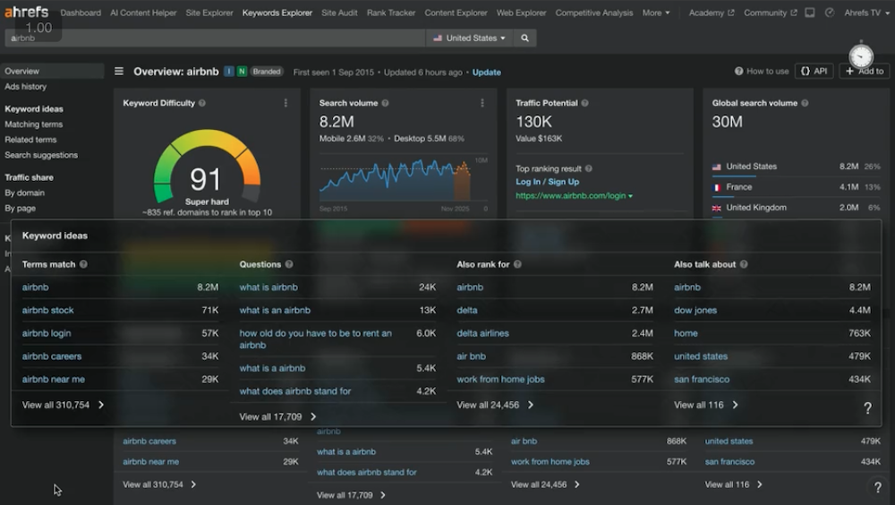Click the ahrefs logo
This screenshot has height=505, width=895.
coord(27,13)
